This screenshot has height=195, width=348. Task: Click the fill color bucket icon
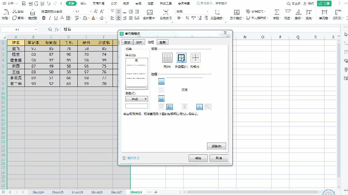click(x=85, y=18)
